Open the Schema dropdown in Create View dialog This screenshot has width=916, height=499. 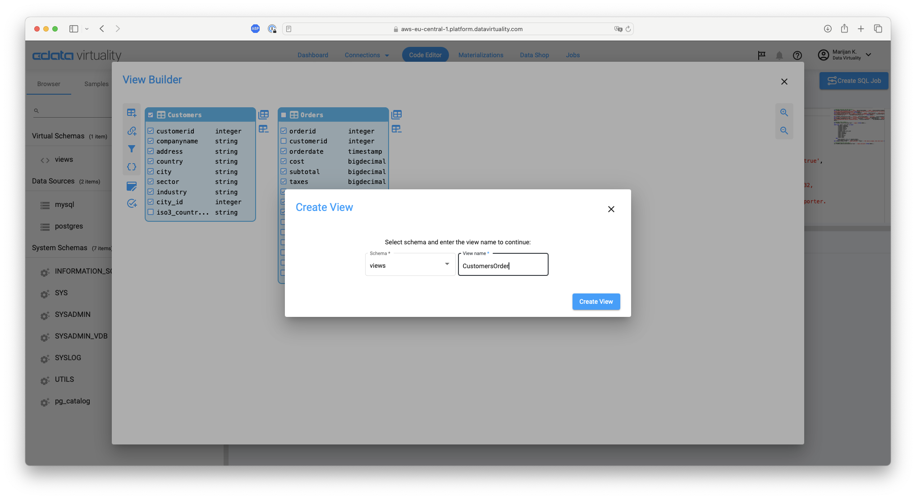(x=447, y=264)
